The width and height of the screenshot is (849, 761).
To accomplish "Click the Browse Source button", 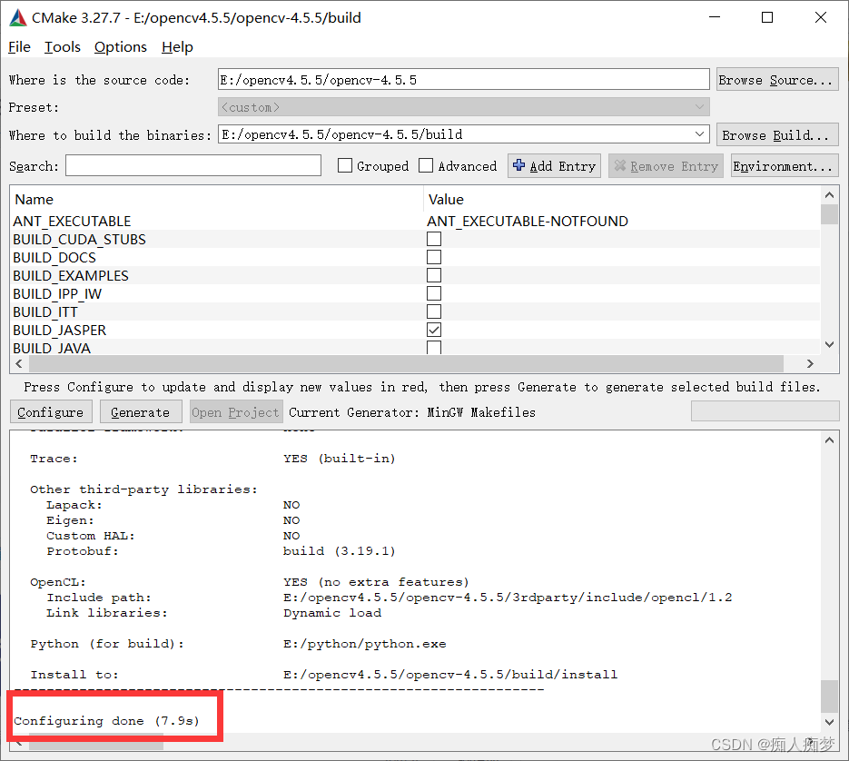I will 777,80.
